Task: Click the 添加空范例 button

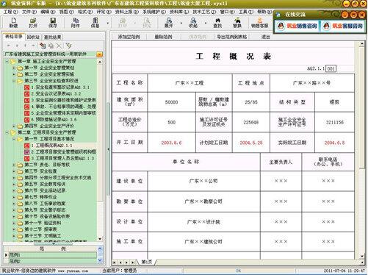Action: tap(129, 37)
